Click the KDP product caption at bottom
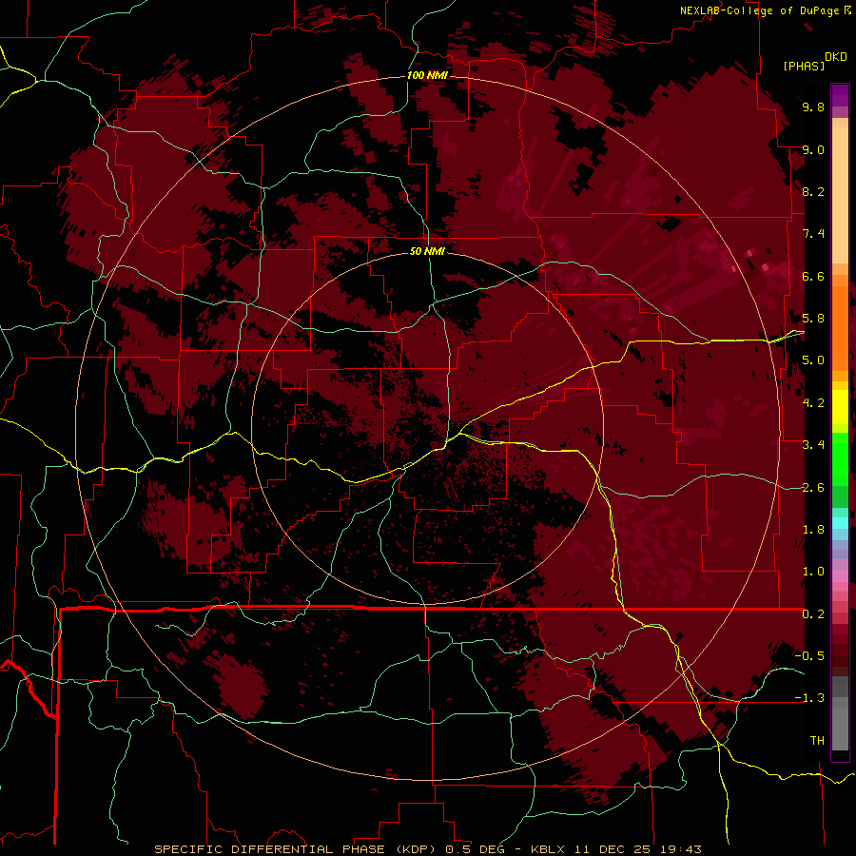 (428, 849)
